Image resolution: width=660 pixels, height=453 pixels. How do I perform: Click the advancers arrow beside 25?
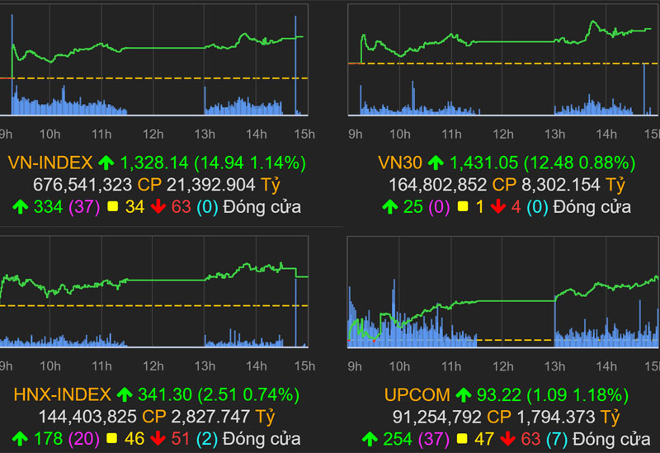pos(389,207)
